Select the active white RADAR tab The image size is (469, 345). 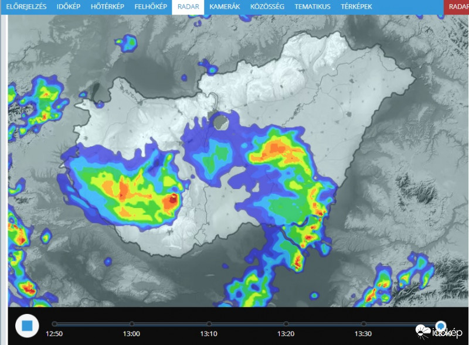point(188,7)
